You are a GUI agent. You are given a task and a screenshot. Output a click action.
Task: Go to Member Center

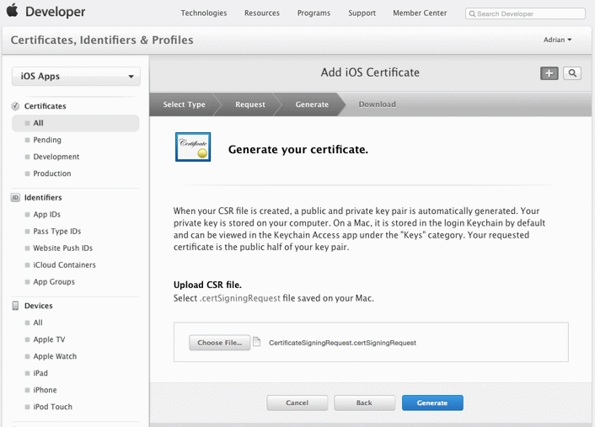420,13
